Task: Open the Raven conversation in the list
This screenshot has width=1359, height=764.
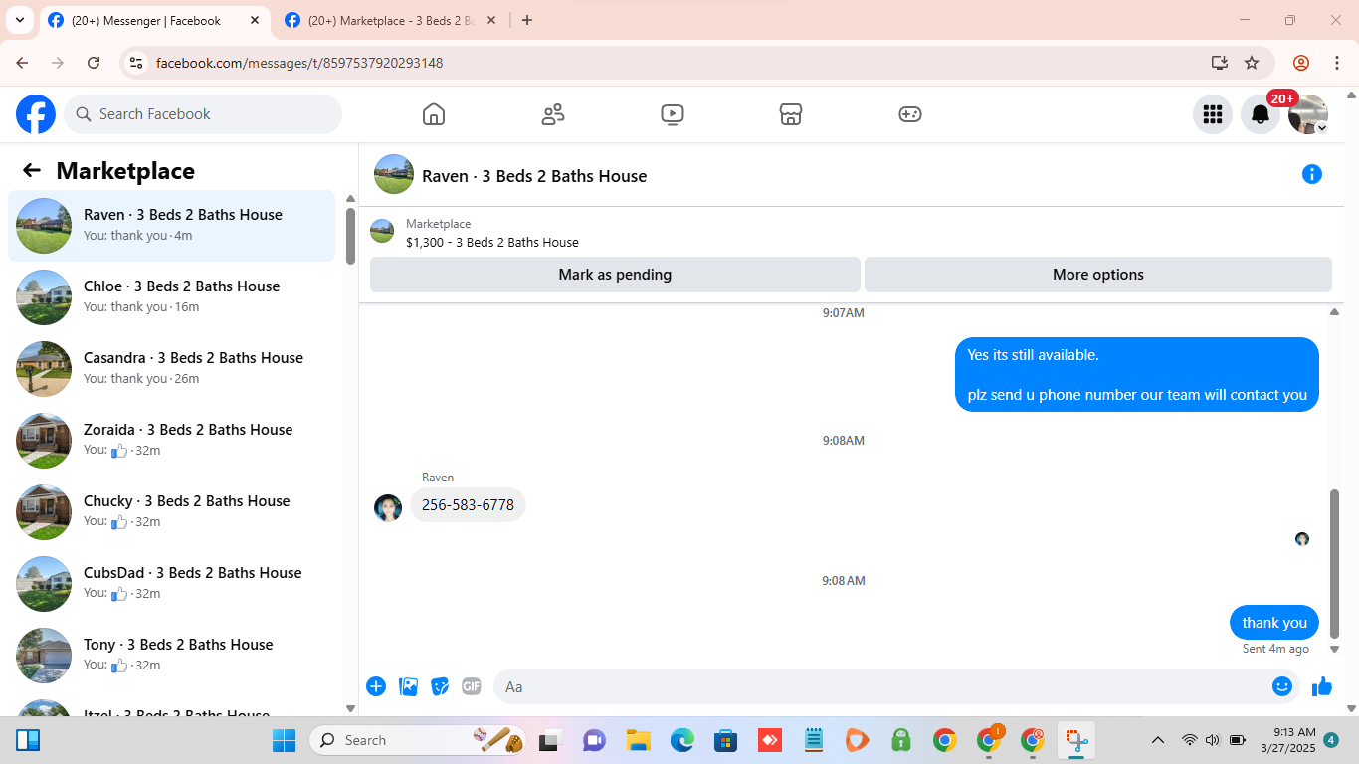Action: pos(172,226)
